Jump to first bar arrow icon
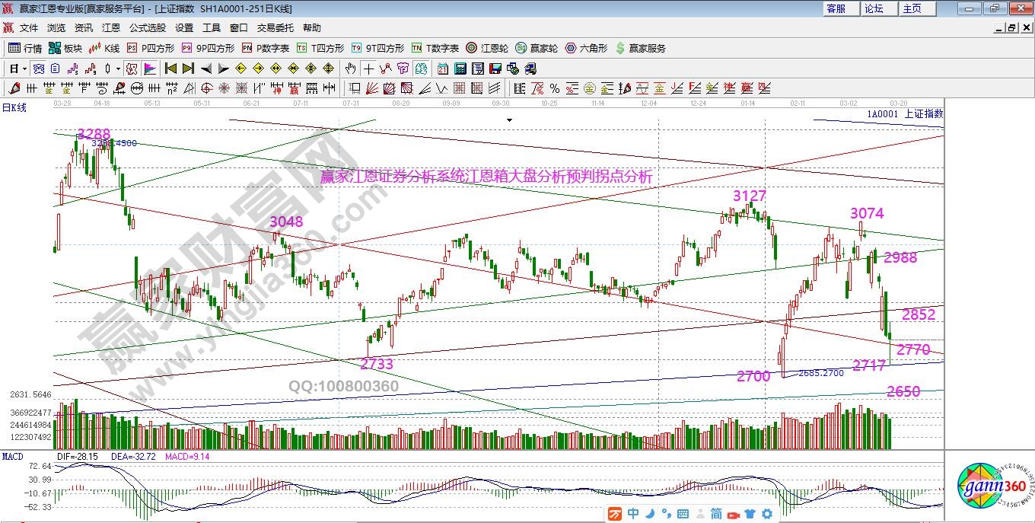The image size is (1035, 523). [x=171, y=69]
